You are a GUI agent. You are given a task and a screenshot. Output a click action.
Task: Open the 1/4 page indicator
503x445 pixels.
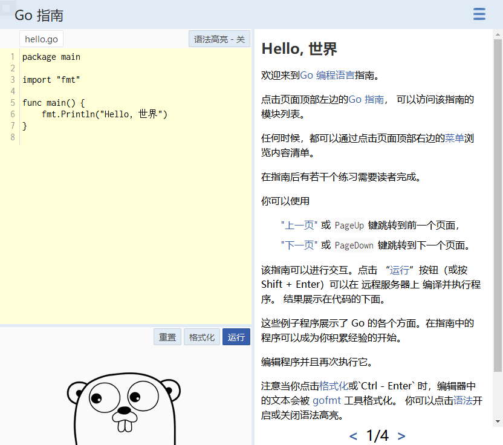(x=377, y=436)
